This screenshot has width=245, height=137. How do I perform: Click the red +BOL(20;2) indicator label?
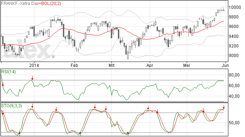pyautogui.click(x=50, y=4)
